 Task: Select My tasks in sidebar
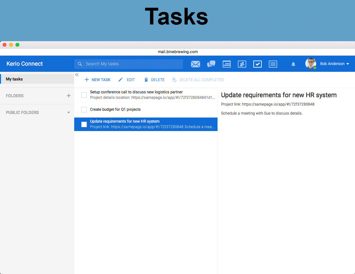[37, 79]
